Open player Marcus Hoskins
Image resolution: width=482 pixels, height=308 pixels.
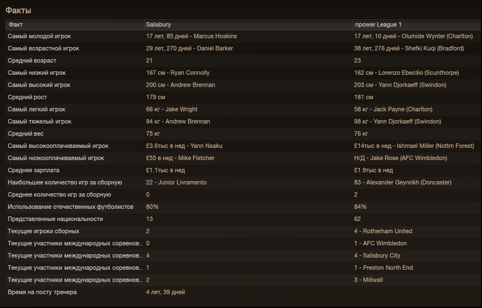click(215, 37)
